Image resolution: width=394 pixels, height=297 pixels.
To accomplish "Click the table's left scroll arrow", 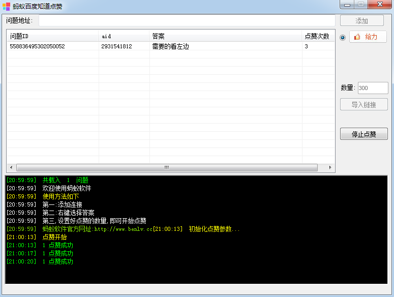I will click(11, 167).
